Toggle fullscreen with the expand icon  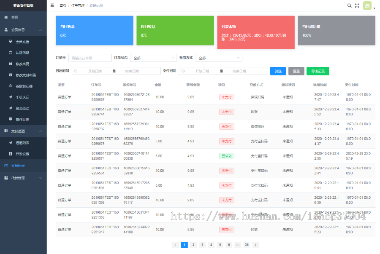click(x=357, y=5)
